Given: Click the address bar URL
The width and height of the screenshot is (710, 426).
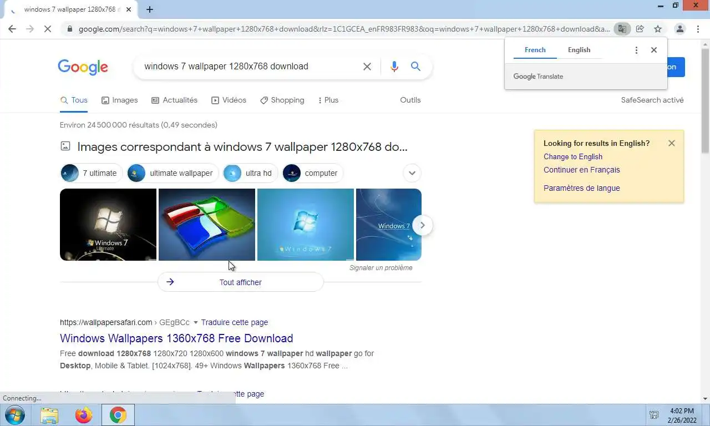Looking at the screenshot, I should pos(344,29).
